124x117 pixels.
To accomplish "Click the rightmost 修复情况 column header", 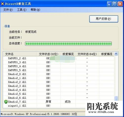I will coord(107,54).
